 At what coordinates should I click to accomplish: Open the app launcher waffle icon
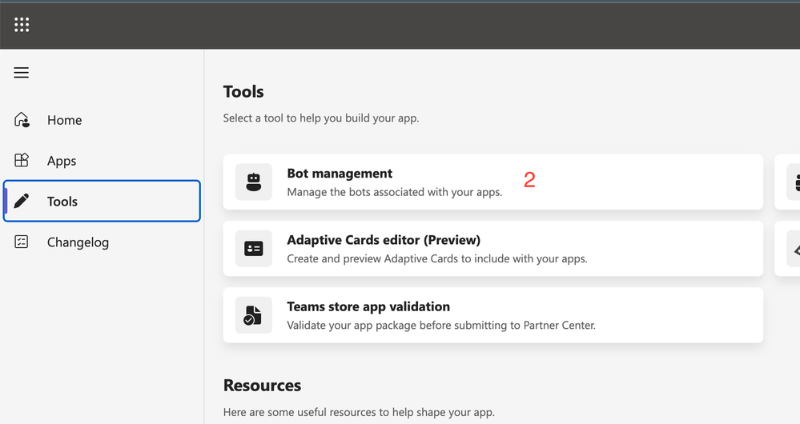(22, 25)
